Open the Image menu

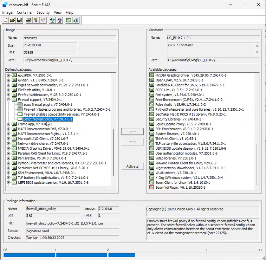coord(7,12)
